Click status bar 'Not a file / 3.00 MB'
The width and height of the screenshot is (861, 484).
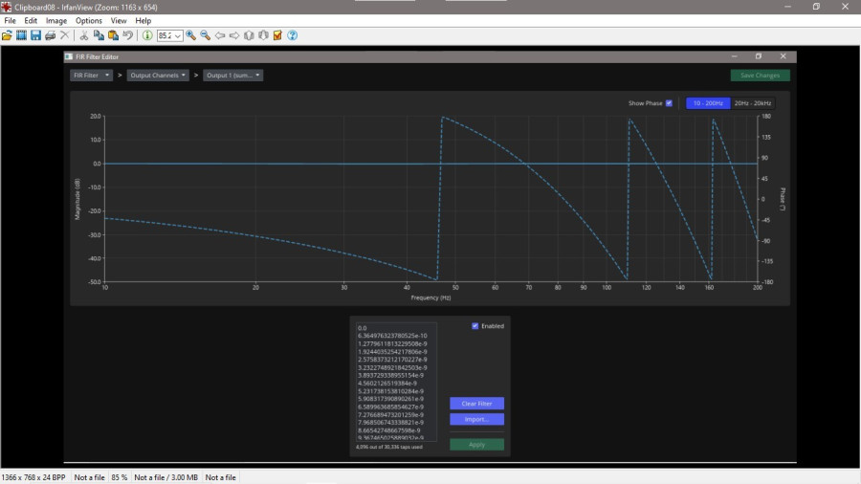coord(166,477)
